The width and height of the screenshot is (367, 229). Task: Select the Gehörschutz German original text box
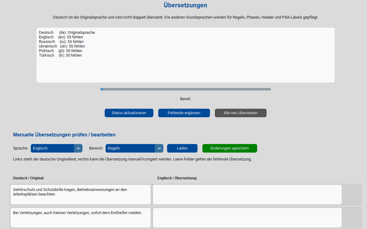coord(80,194)
